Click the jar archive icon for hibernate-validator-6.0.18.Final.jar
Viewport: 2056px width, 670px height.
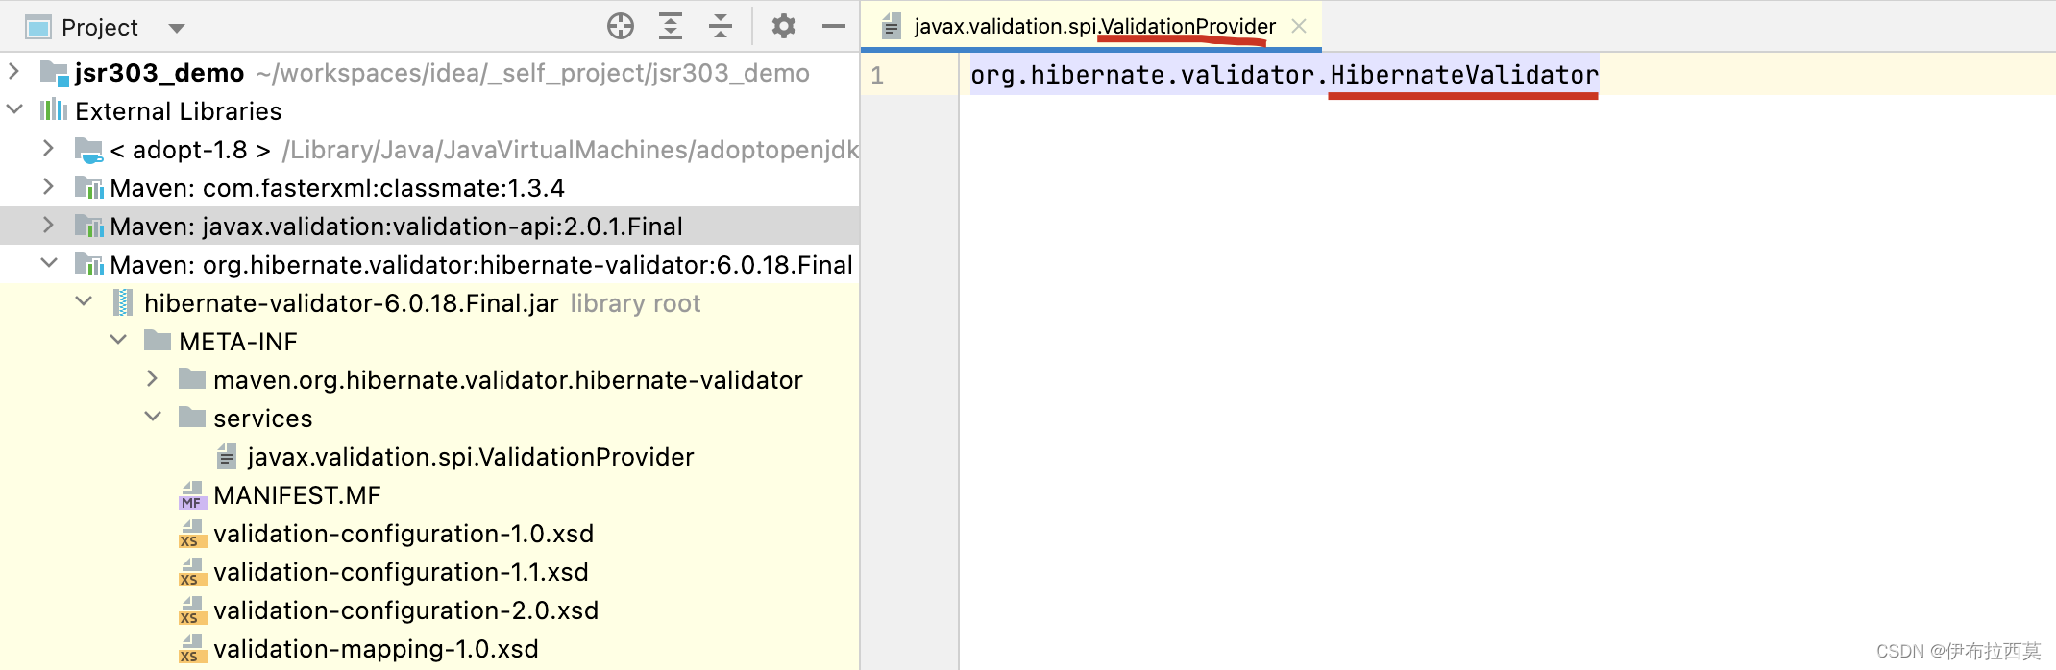123,302
